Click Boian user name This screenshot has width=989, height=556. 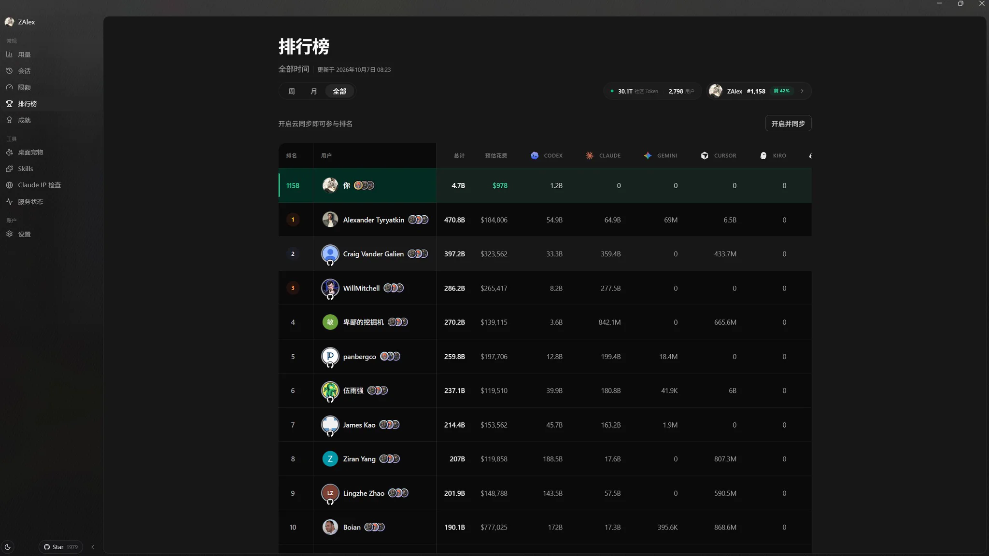[x=352, y=528]
